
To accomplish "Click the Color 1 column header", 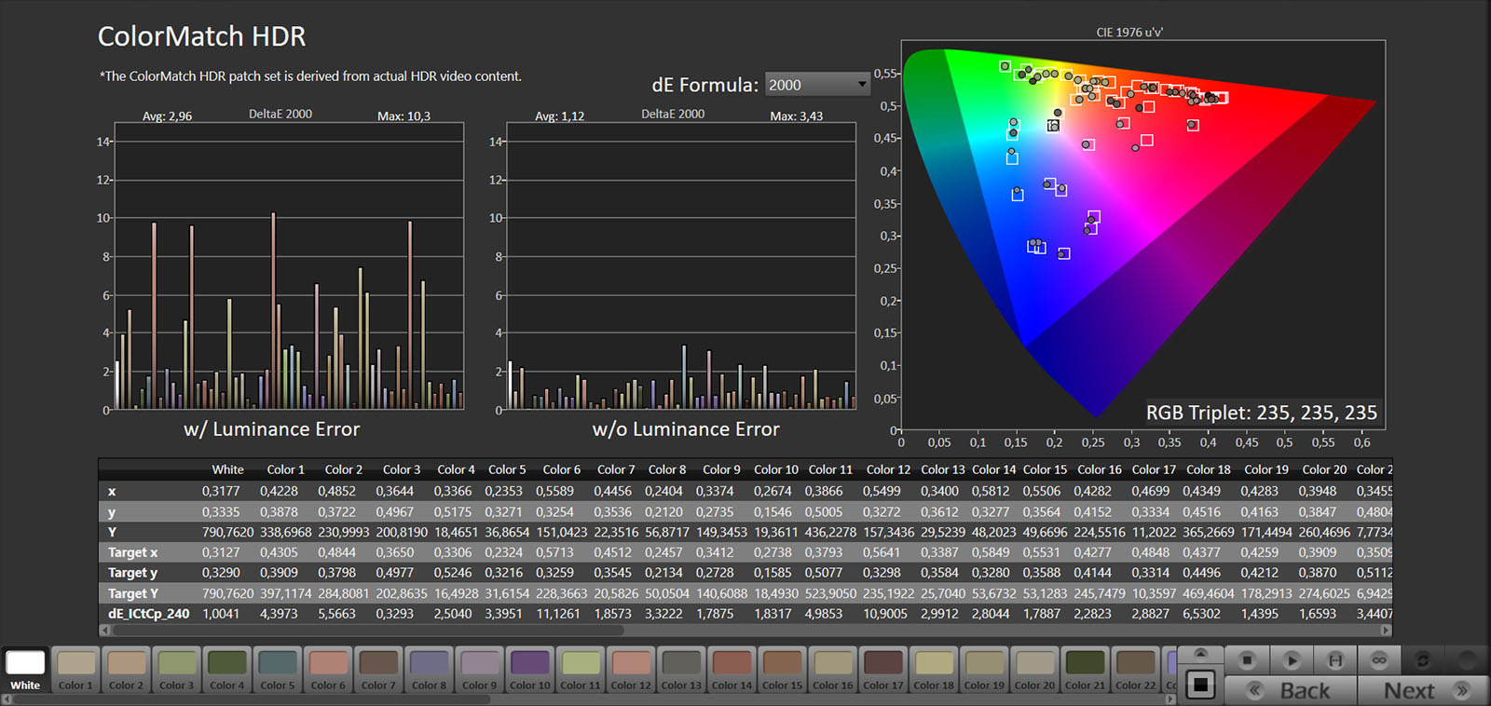I will pos(285,470).
